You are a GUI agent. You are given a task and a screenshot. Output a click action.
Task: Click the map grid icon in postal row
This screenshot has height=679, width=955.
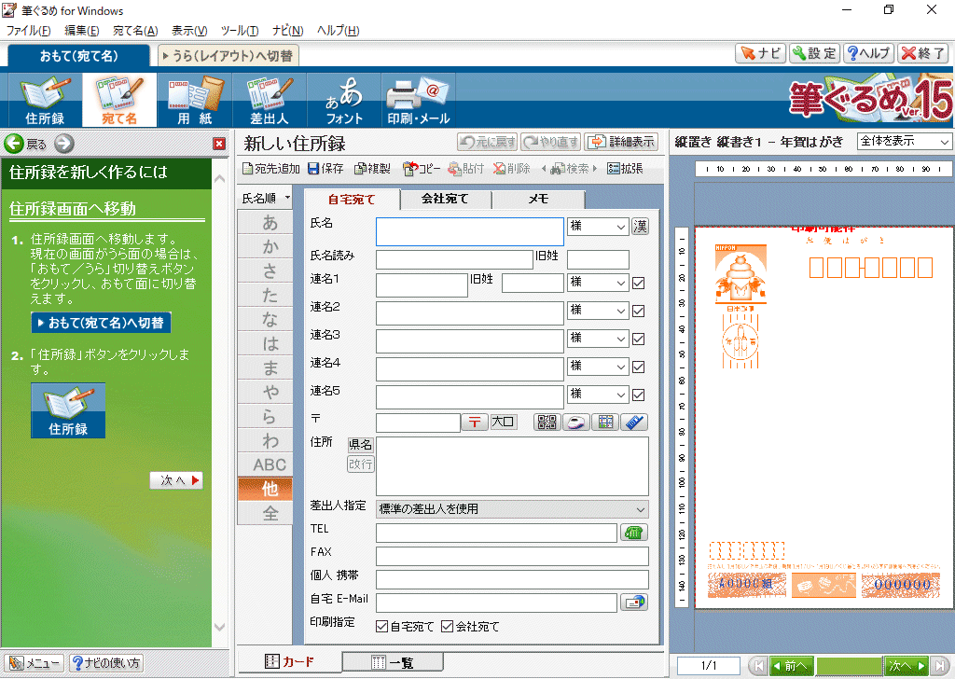point(604,422)
